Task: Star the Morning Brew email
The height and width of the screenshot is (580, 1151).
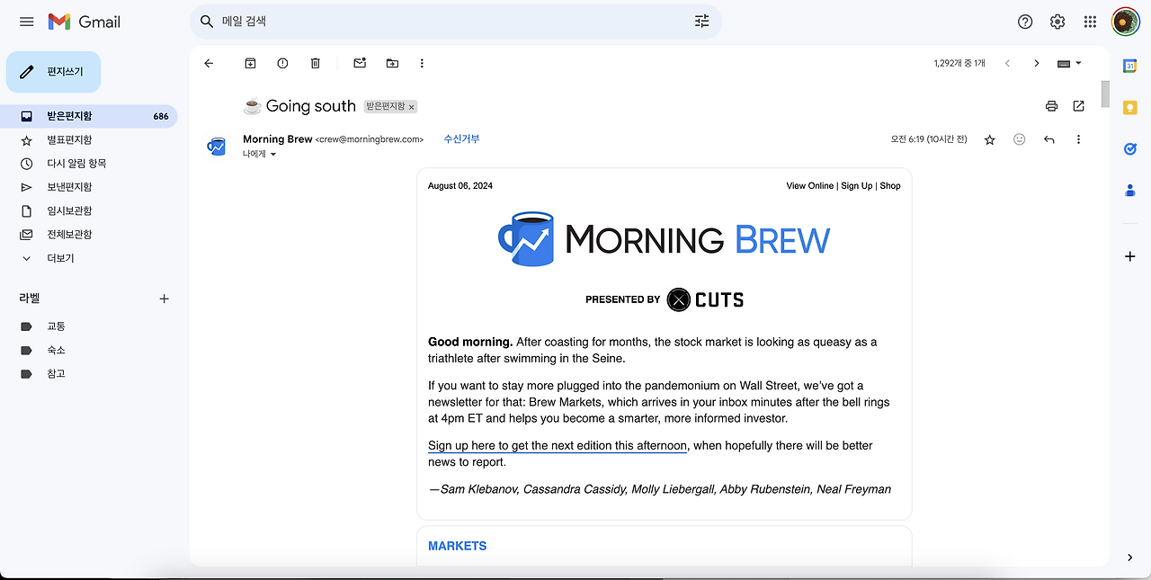Action: pos(989,139)
